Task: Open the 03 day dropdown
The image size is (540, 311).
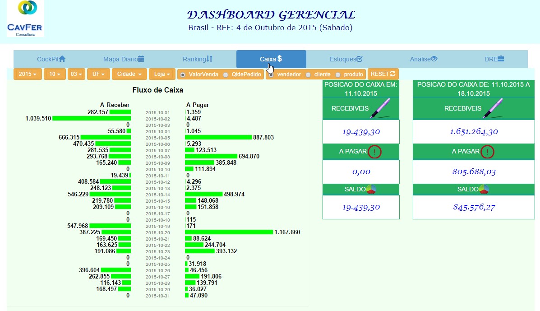Action: click(76, 74)
